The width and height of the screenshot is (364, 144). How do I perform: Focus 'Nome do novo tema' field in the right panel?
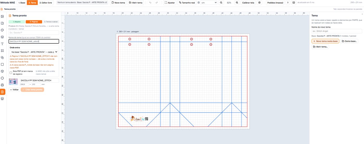point(337,31)
